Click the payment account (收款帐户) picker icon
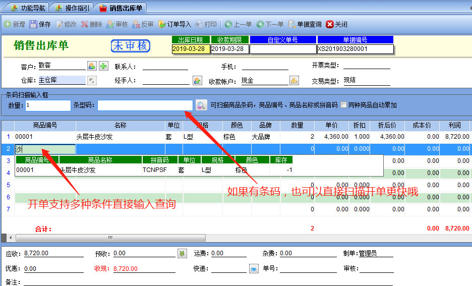 pos(294,81)
